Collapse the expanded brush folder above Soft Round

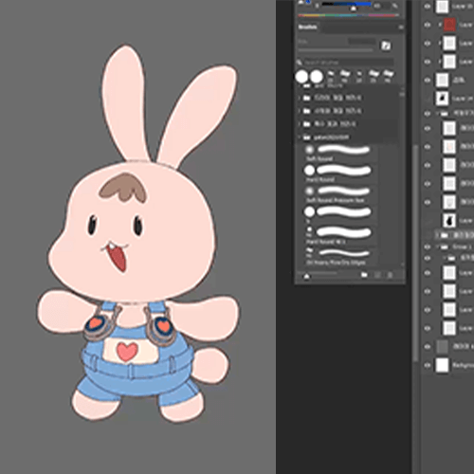[299, 137]
